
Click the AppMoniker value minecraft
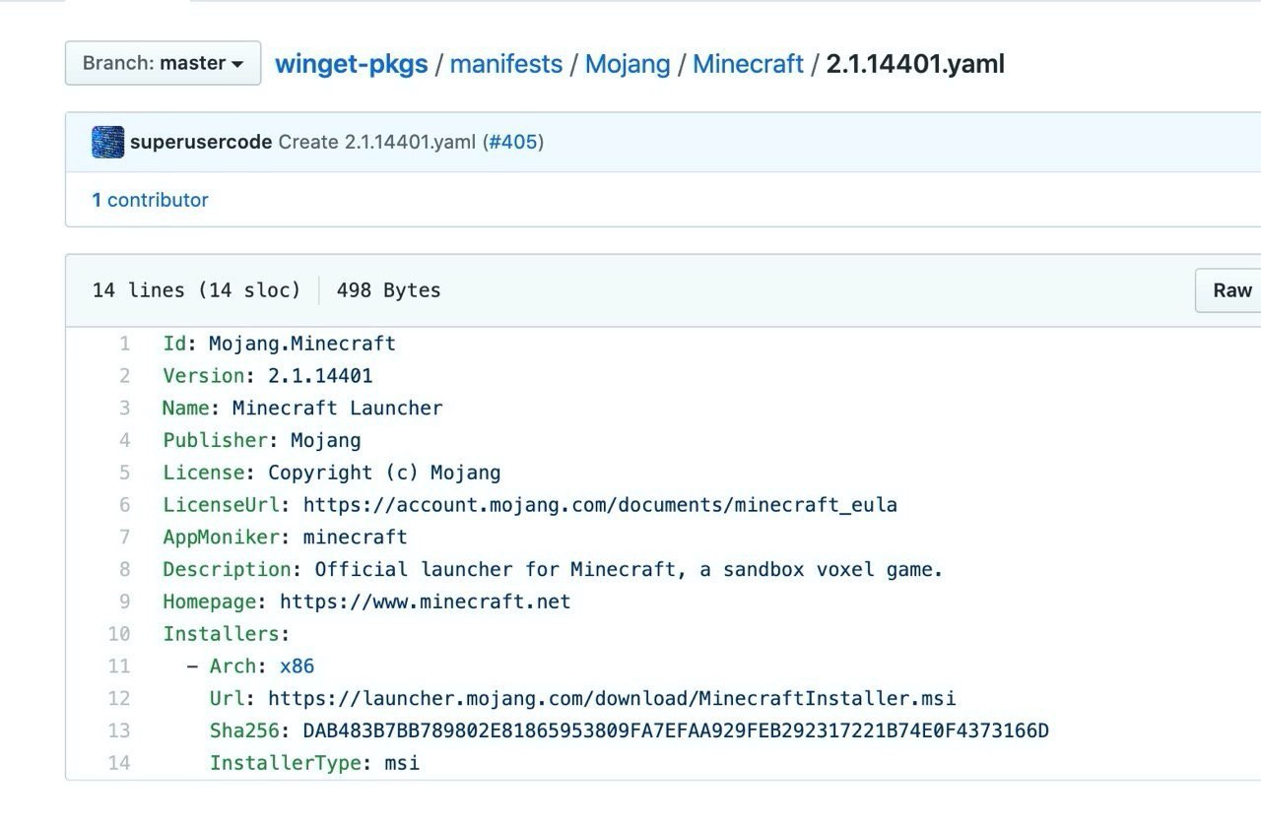[356, 538]
